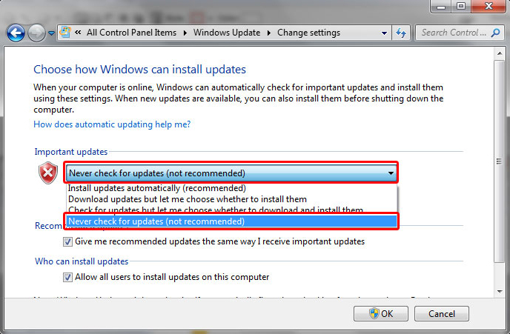Open the recent pages dropdown arrow
Screen dimensions: 510x334
[x=51, y=33]
